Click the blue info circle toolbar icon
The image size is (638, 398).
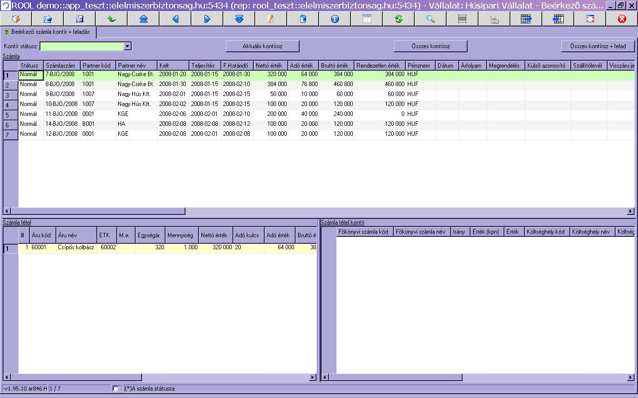click(x=335, y=19)
